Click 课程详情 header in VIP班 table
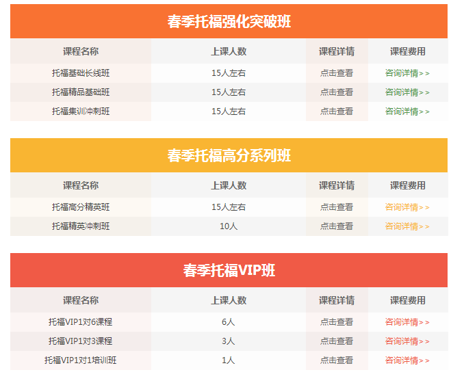Viewport: 464px width, 383px height. (337, 300)
